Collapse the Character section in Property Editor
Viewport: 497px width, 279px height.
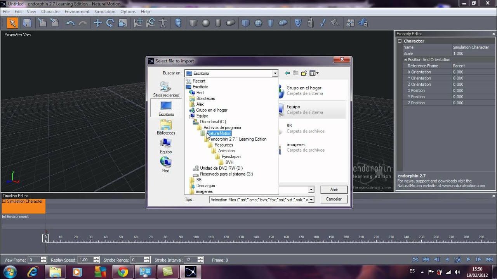pyautogui.click(x=400, y=41)
